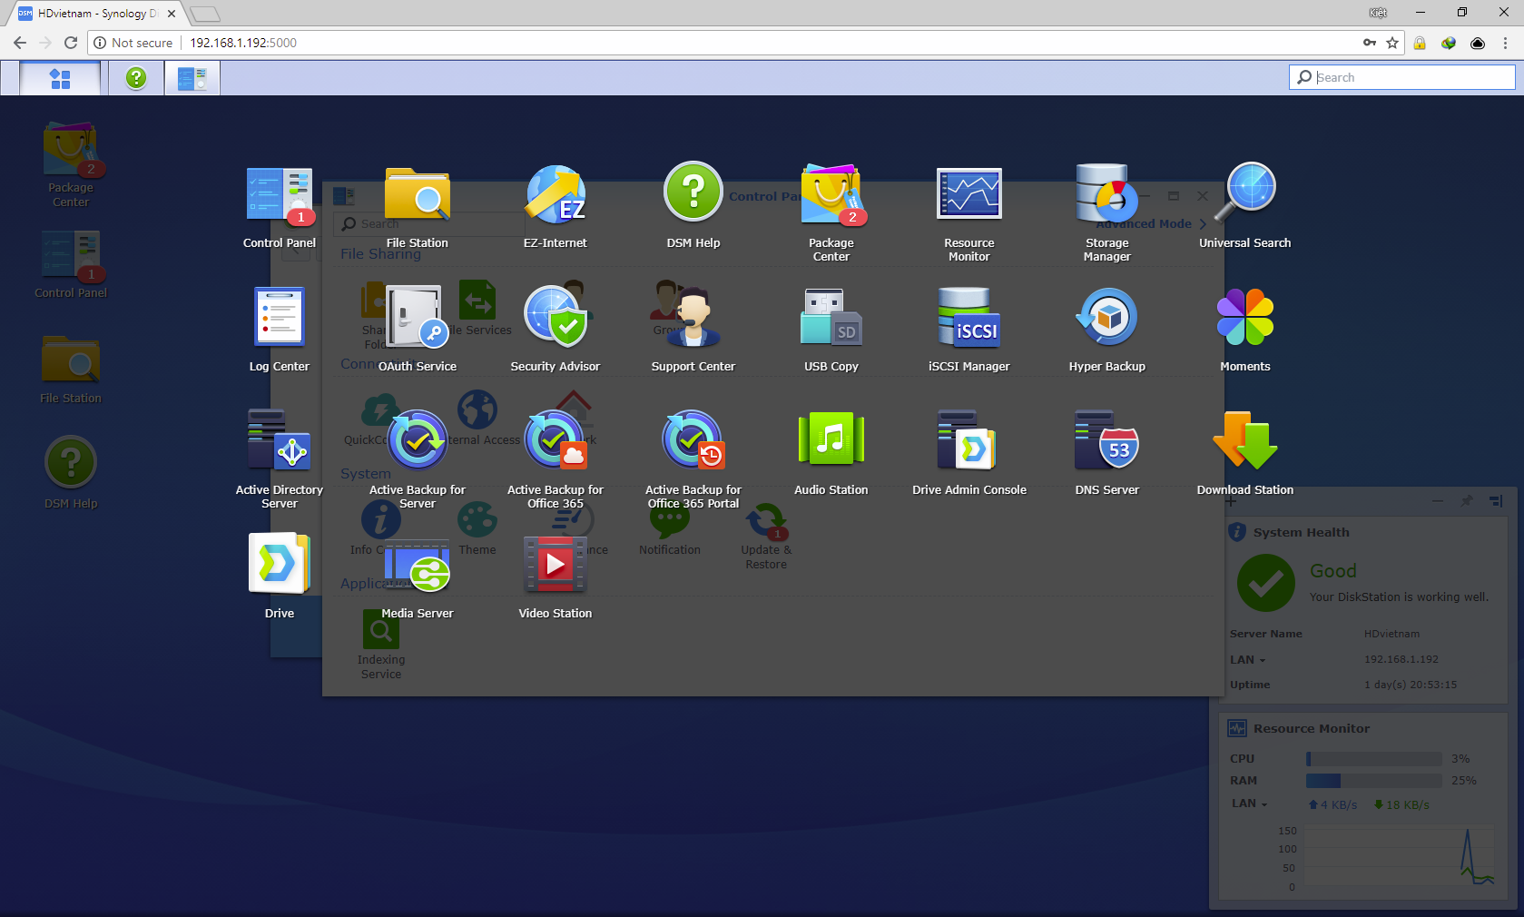The height and width of the screenshot is (917, 1524).
Task: Open Active Backup for Office 365 Portal
Action: (x=693, y=458)
